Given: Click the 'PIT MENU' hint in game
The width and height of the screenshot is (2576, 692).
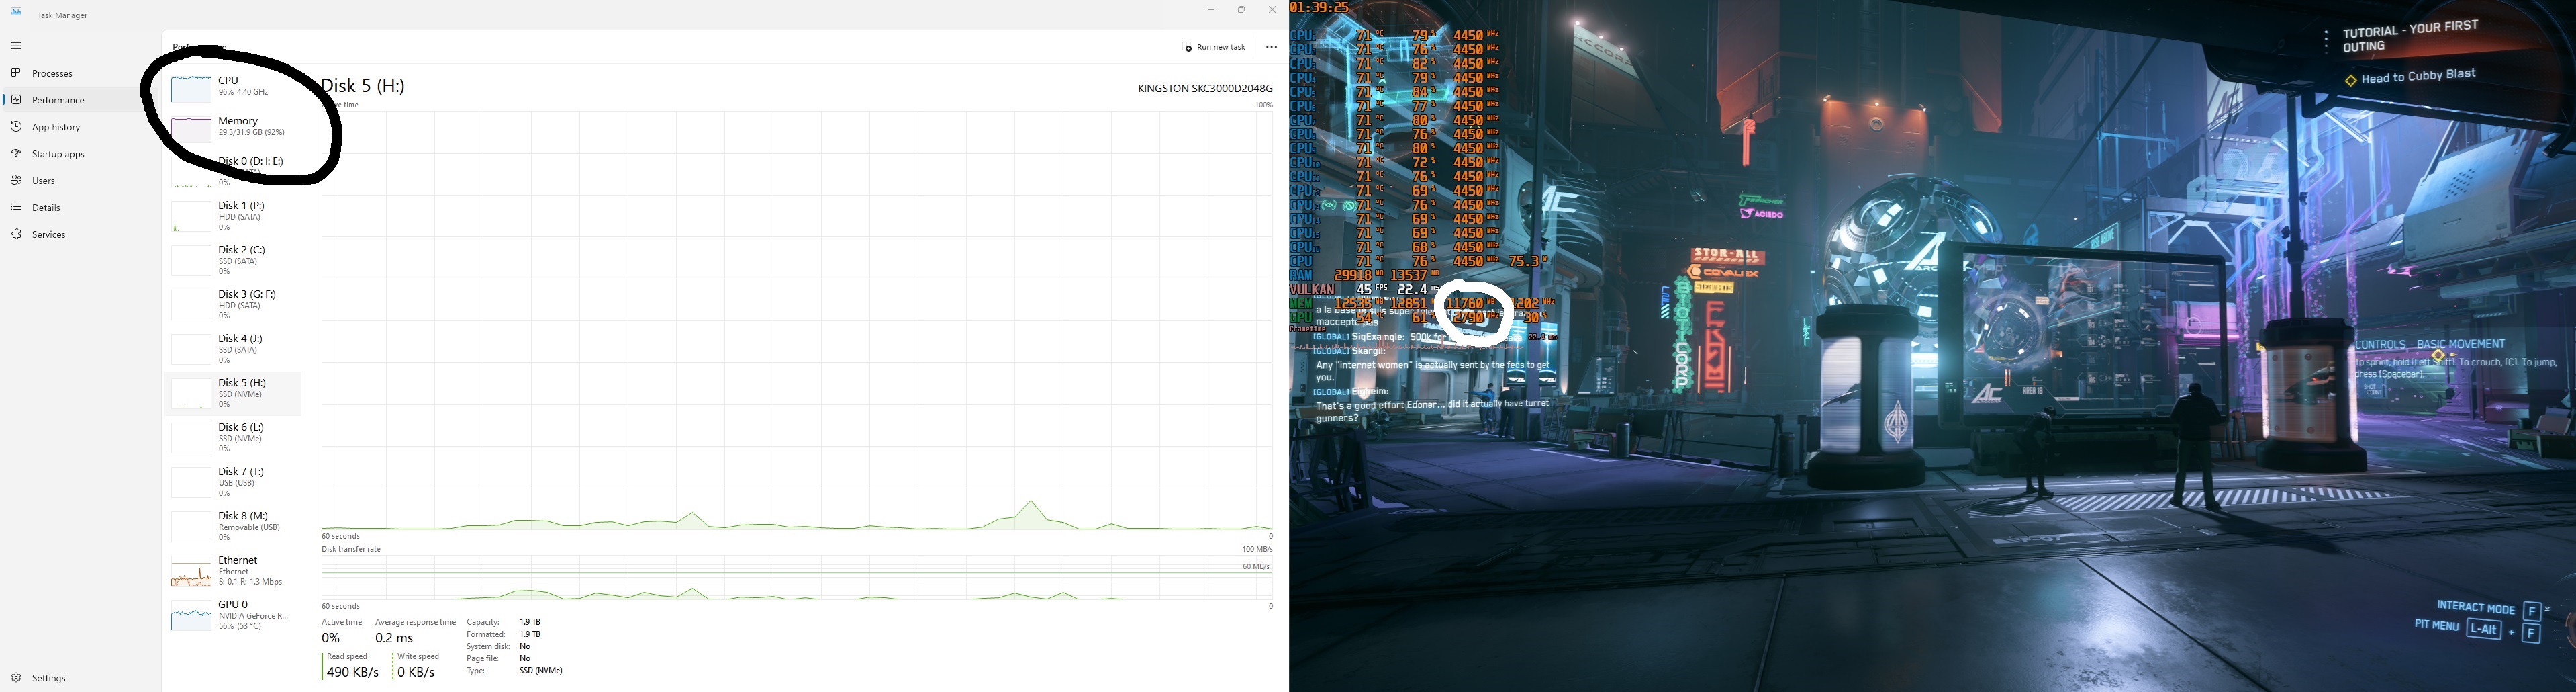Looking at the screenshot, I should tap(2436, 626).
